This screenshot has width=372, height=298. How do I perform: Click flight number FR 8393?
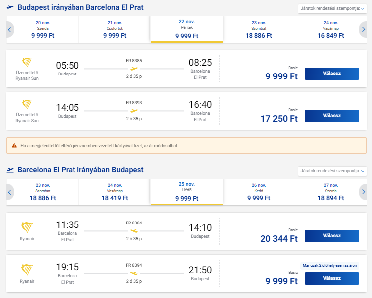pyautogui.click(x=134, y=103)
